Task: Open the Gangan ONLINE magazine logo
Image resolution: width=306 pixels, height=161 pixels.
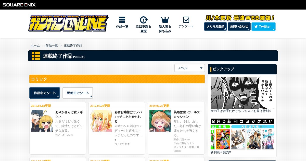Action: (68, 23)
